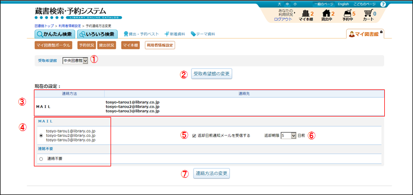Click マイ図書館ポータル button

pyautogui.click(x=54, y=45)
